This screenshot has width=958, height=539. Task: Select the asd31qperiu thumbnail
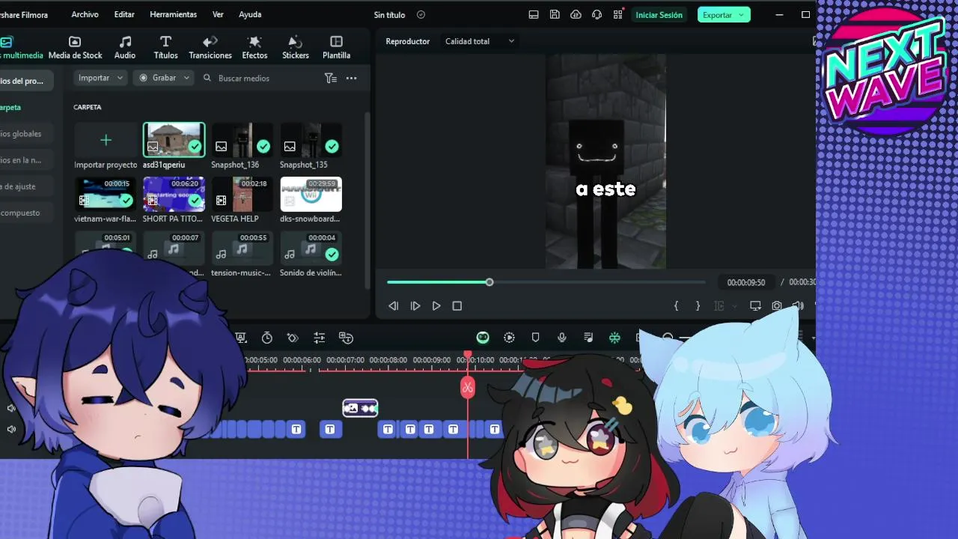pos(174,140)
